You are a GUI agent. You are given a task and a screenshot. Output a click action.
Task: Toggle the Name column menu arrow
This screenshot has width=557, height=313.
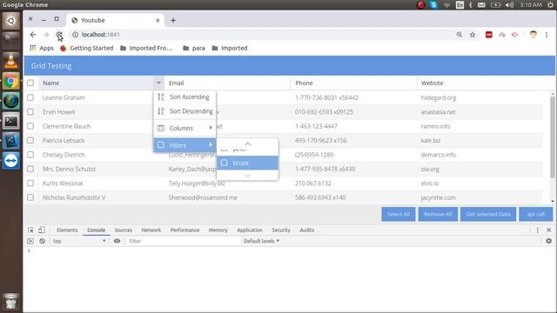tap(158, 83)
